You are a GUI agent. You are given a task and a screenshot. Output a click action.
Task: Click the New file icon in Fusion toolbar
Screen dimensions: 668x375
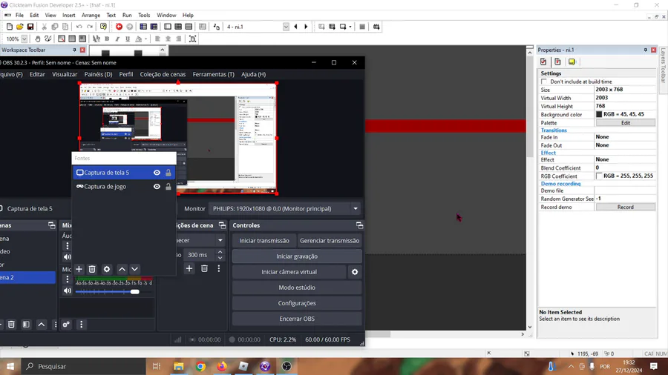(10, 27)
